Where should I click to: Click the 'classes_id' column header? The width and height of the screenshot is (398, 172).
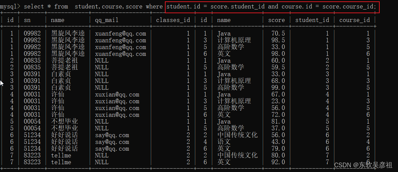point(173,20)
